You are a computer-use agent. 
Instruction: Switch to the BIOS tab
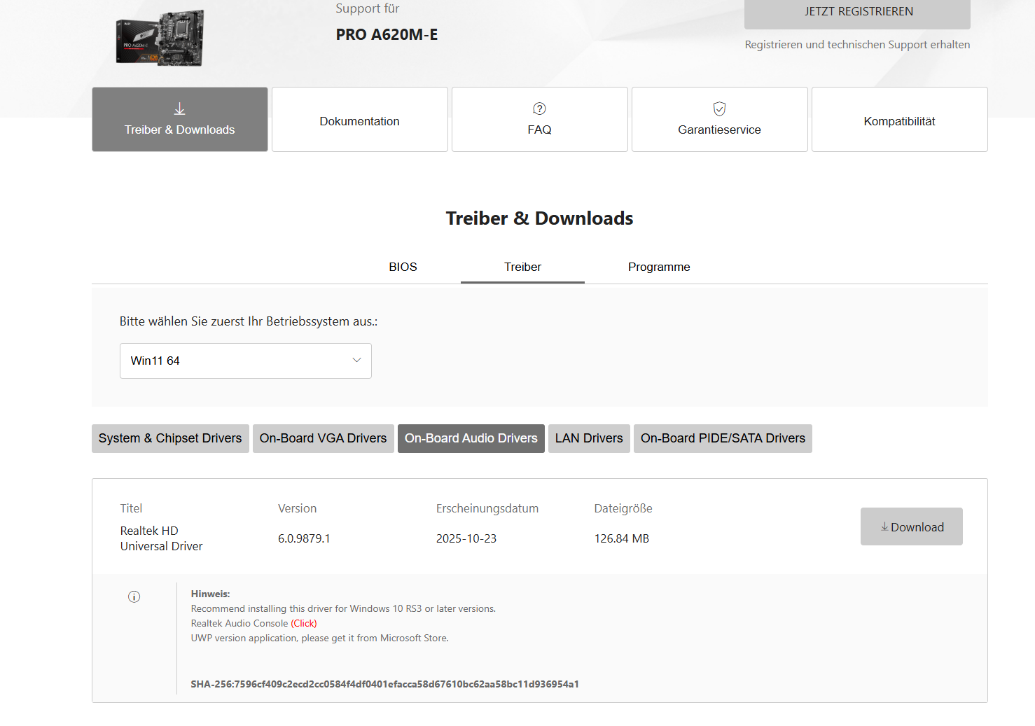403,267
